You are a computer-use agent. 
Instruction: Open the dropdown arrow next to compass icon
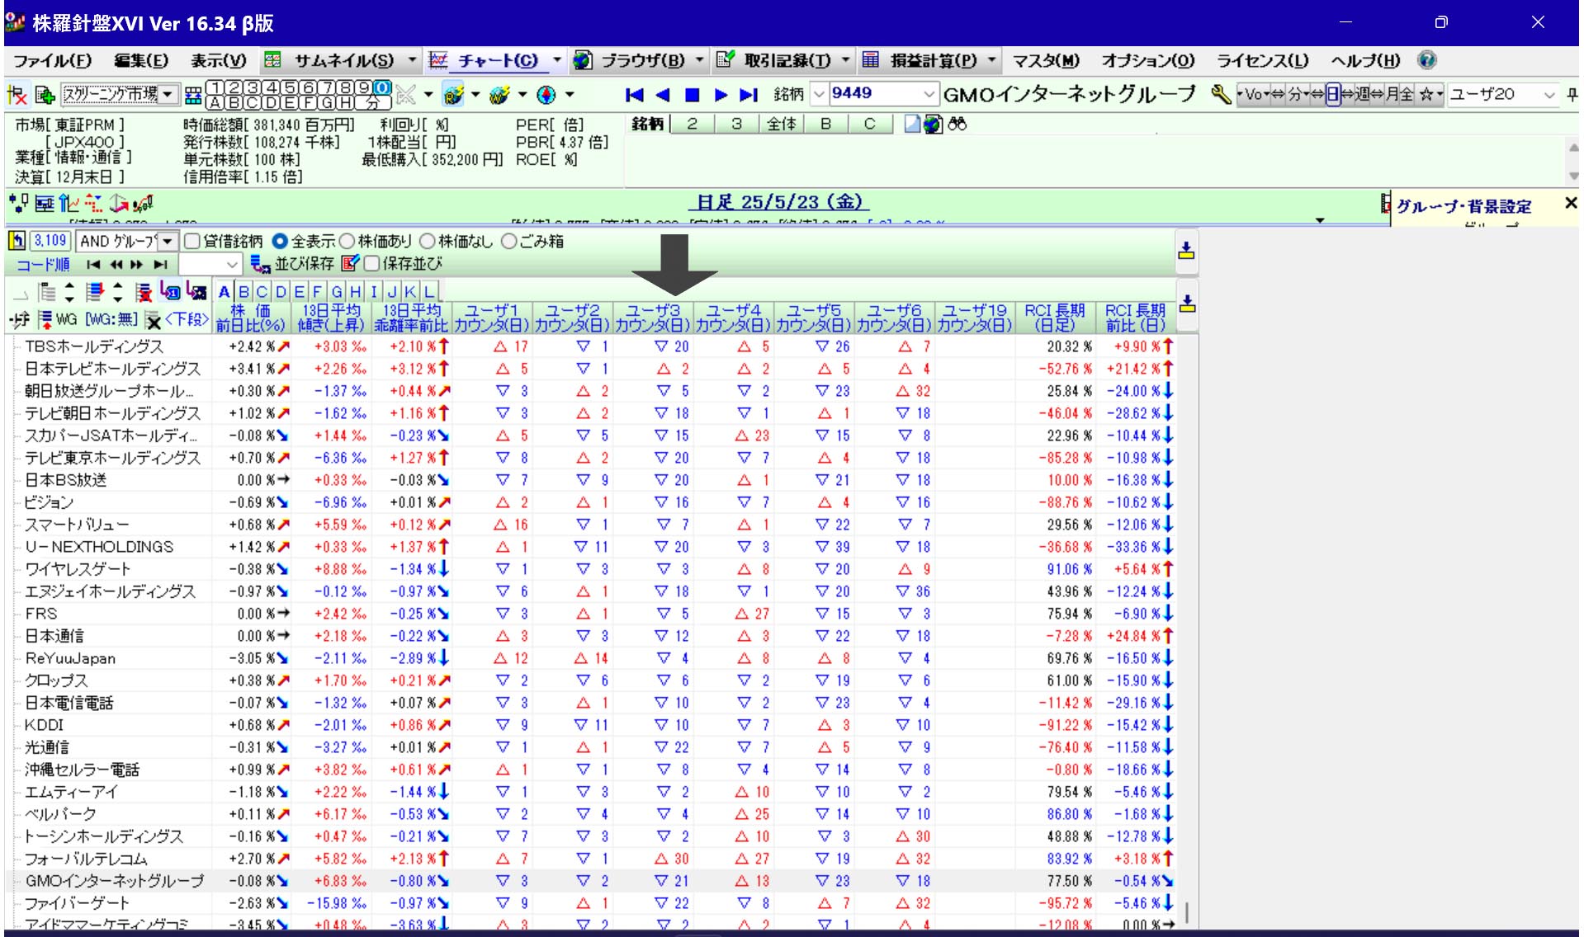[x=569, y=95]
